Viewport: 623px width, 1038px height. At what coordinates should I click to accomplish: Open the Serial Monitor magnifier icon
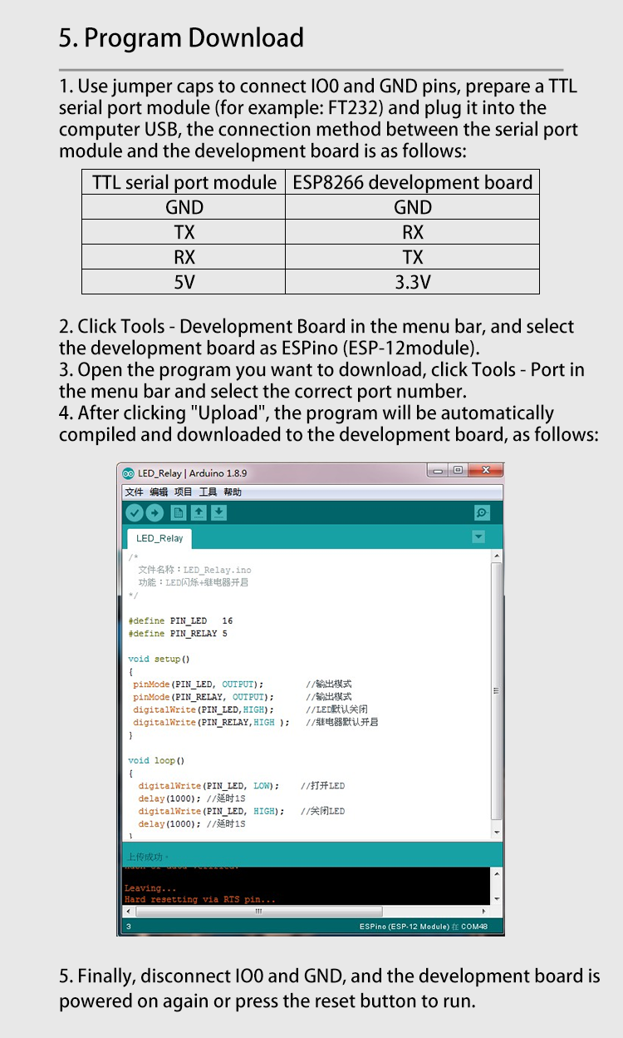[482, 513]
